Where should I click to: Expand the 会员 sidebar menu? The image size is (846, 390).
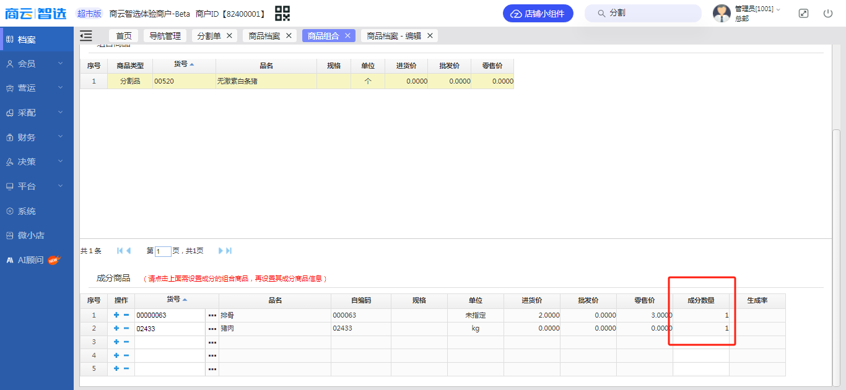coord(37,64)
